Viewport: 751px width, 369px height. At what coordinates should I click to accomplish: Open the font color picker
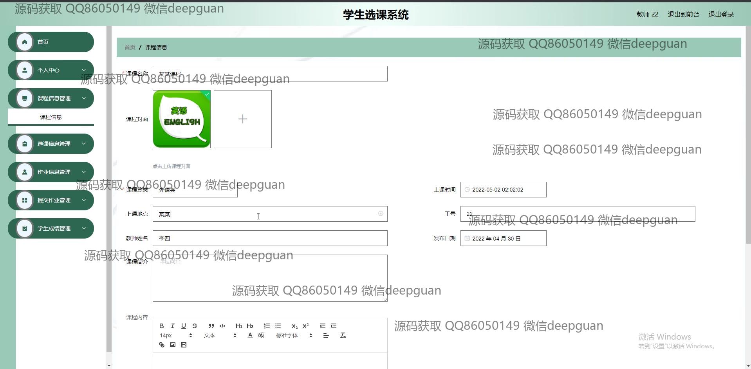[250, 335]
